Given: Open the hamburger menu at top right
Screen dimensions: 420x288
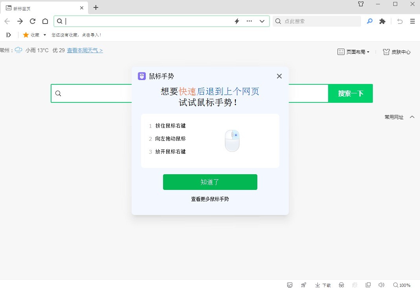Looking at the screenshot, I should 413,21.
